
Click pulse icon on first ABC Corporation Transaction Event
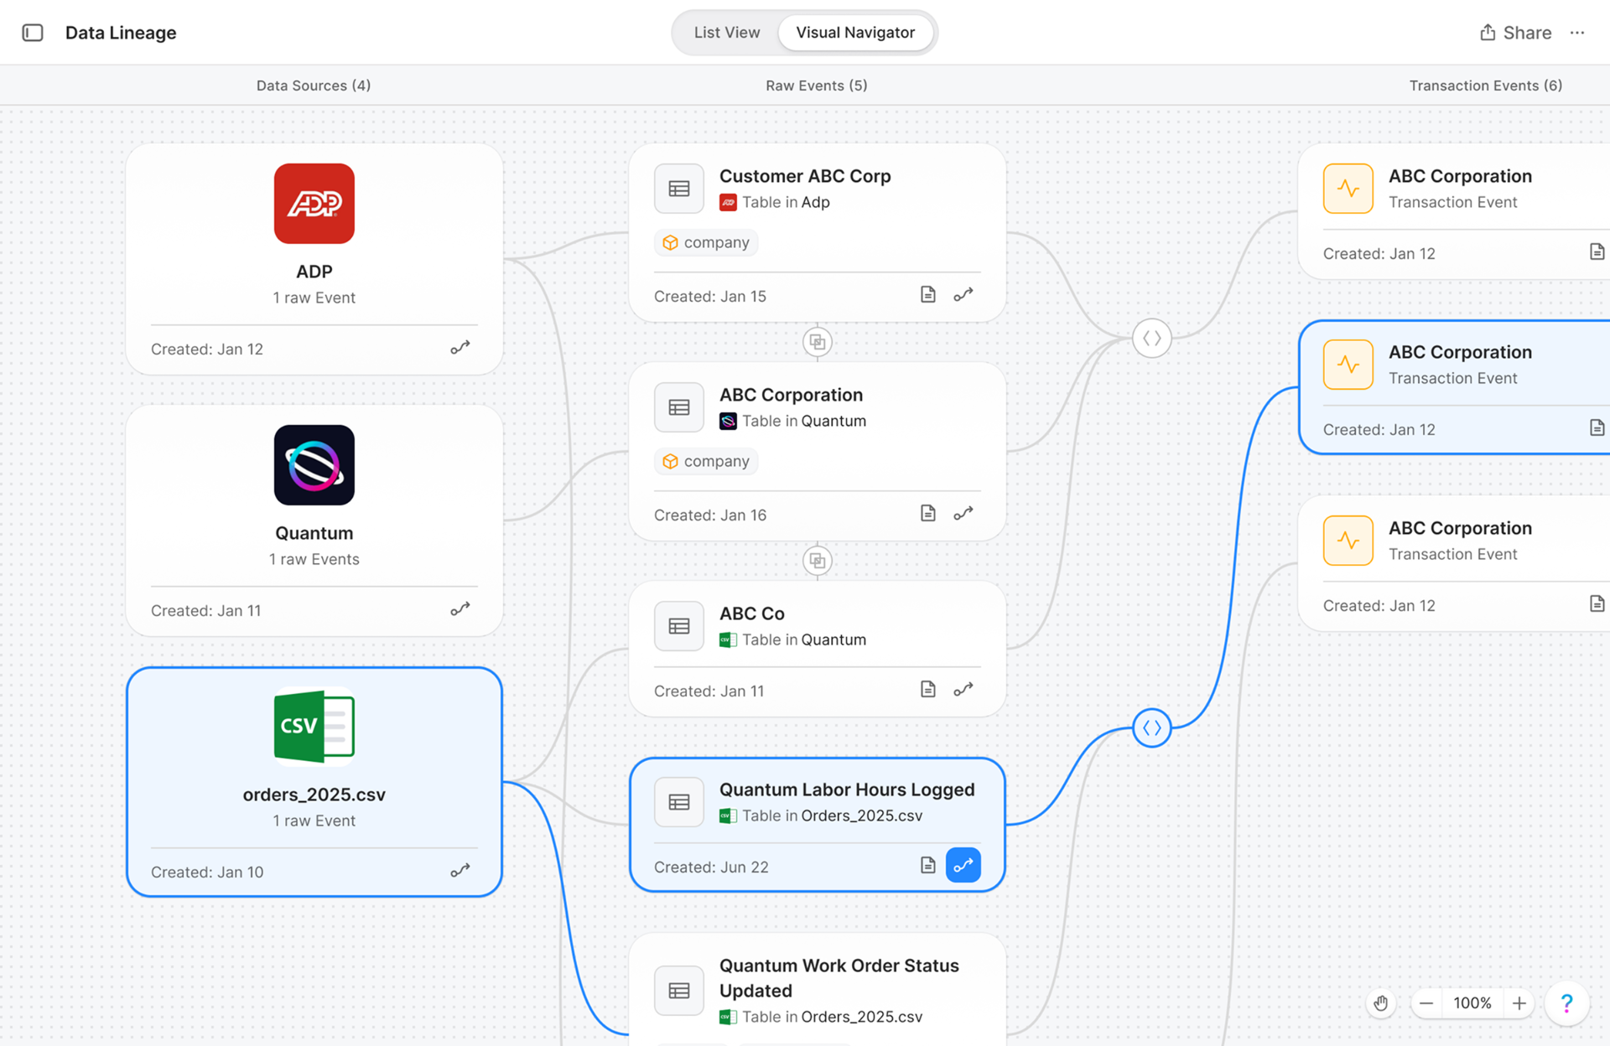point(1348,189)
